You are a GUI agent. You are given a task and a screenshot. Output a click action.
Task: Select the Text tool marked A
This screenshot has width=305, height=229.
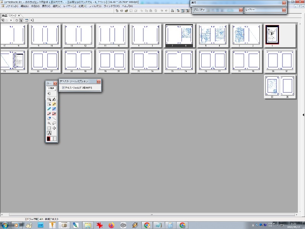click(x=49, y=133)
